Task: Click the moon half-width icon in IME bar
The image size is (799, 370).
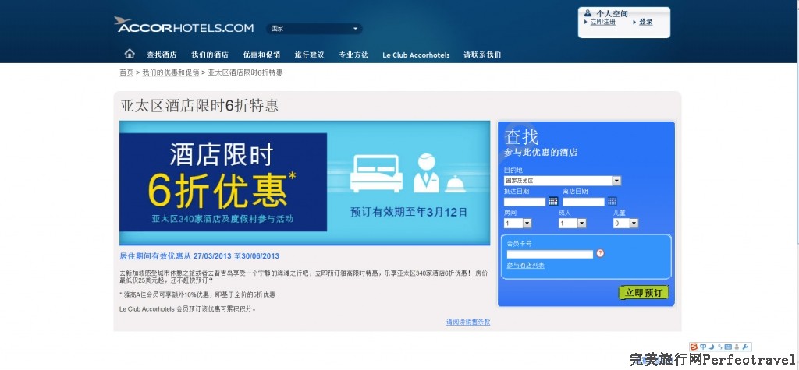Action: 712,347
